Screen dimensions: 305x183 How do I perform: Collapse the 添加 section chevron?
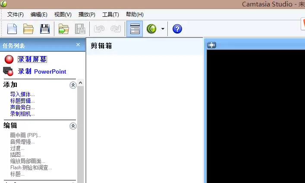pyautogui.click(x=73, y=85)
